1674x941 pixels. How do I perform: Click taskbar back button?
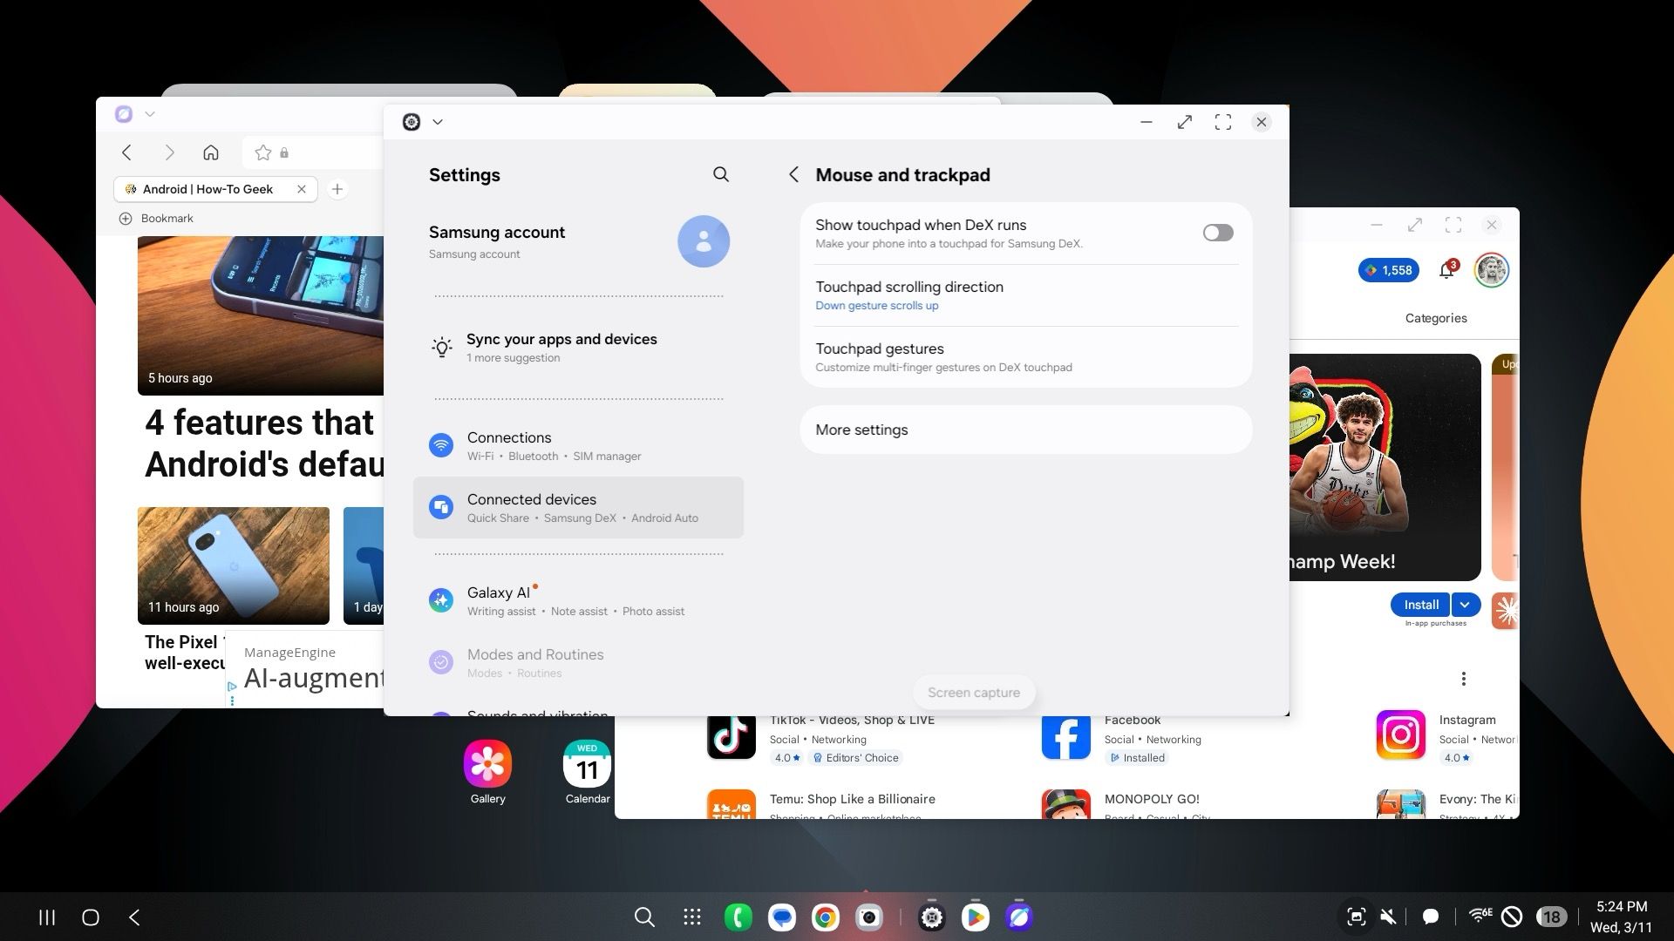point(134,917)
